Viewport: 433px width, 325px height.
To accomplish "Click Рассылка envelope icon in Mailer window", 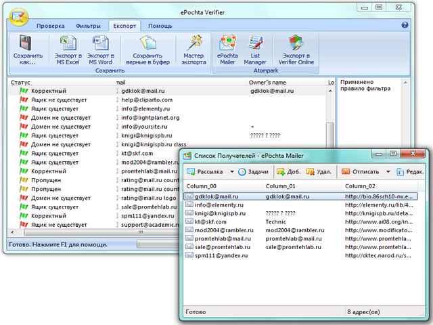I will (x=191, y=171).
